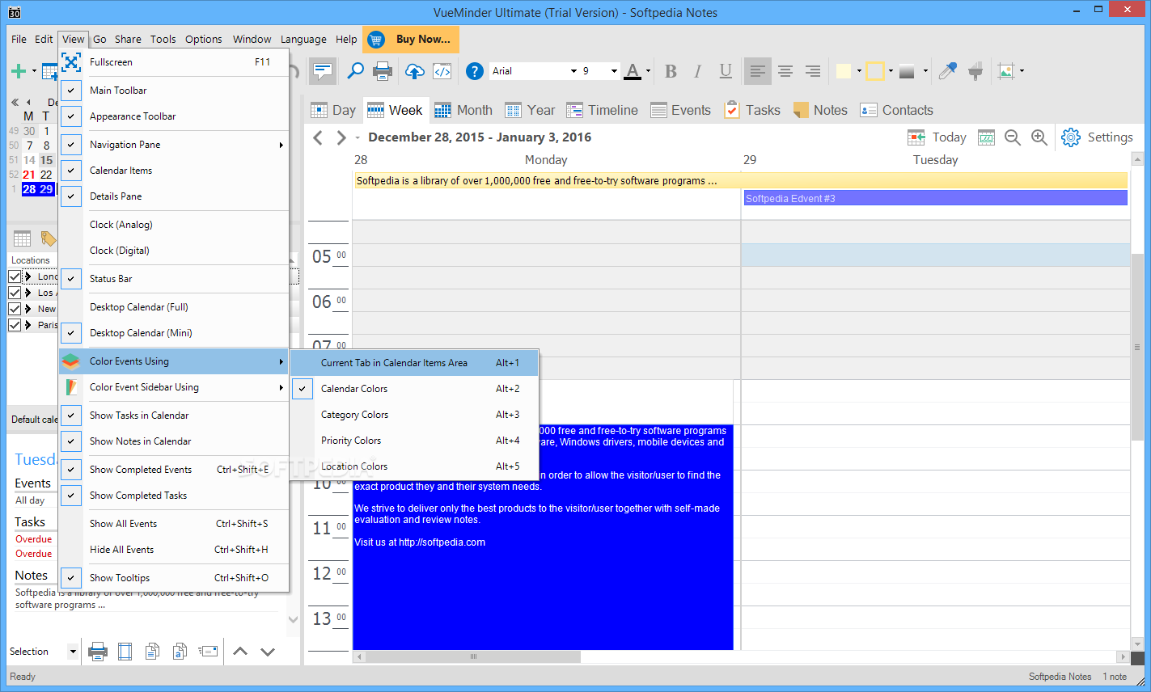The height and width of the screenshot is (692, 1151).
Task: Toggle Calendar Items pane option
Action: coord(71,171)
